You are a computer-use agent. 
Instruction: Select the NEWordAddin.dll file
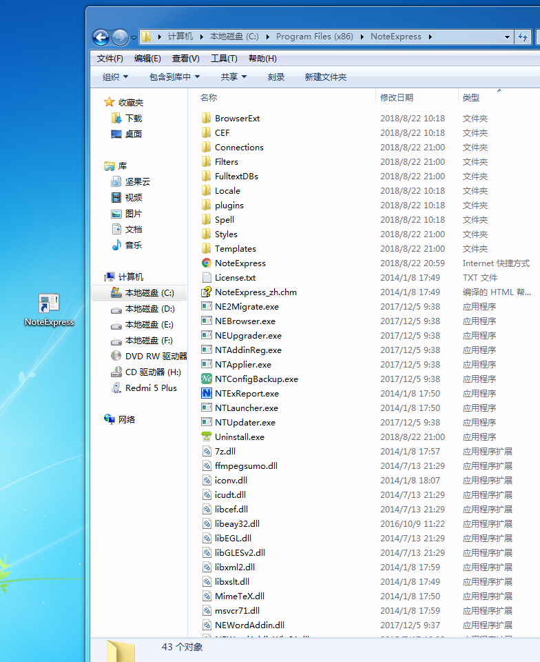point(243,625)
